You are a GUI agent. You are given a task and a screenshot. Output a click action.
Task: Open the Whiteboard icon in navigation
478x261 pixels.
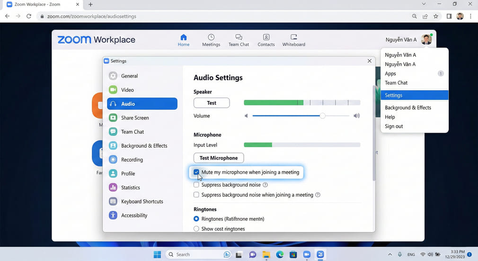[293, 37]
